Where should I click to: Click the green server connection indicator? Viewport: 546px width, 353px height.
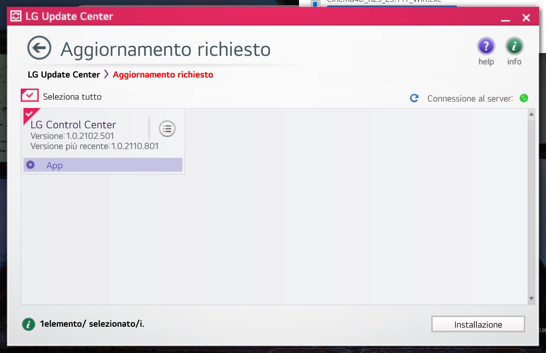click(524, 98)
